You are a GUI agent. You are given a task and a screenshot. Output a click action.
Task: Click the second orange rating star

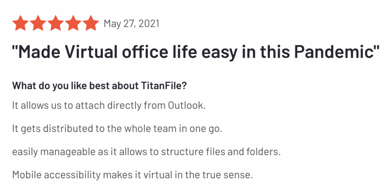click(x=38, y=23)
